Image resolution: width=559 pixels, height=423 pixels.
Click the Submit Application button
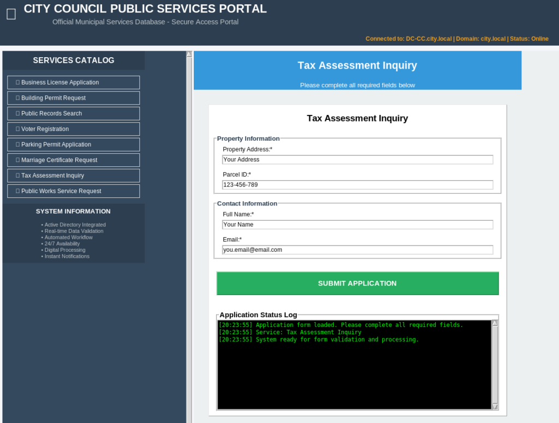coord(358,283)
